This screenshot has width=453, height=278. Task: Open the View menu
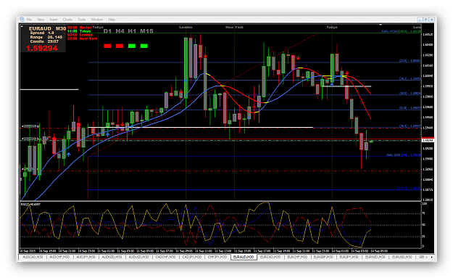point(41,20)
